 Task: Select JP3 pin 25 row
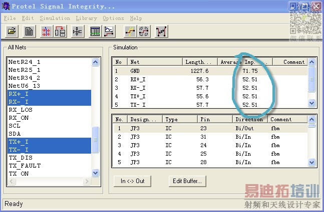pyautogui.click(x=210, y=154)
